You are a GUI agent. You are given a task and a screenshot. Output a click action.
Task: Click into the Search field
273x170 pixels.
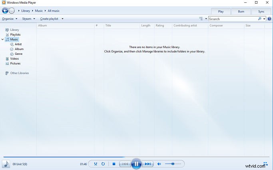pyautogui.click(x=233, y=19)
